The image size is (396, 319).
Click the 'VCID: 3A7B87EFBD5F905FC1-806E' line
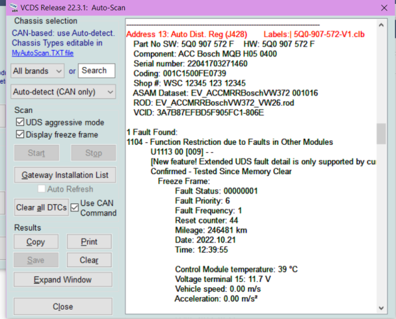[199, 113]
